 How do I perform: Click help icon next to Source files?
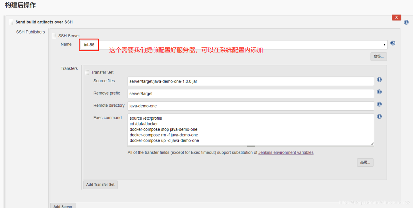click(379, 80)
